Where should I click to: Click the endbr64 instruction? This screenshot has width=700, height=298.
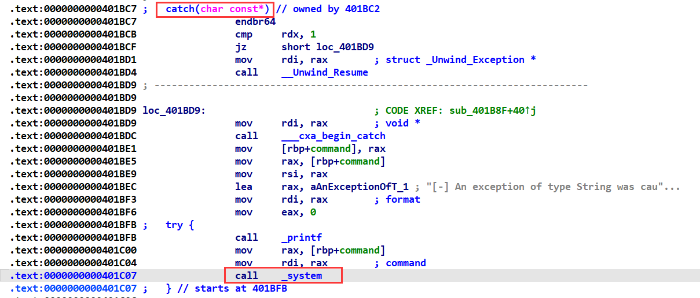tap(255, 22)
